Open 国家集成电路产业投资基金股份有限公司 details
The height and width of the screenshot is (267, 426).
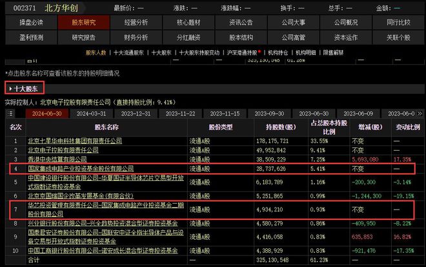tap(81, 169)
